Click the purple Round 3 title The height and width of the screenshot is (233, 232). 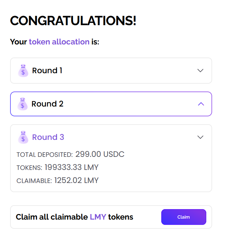point(48,137)
